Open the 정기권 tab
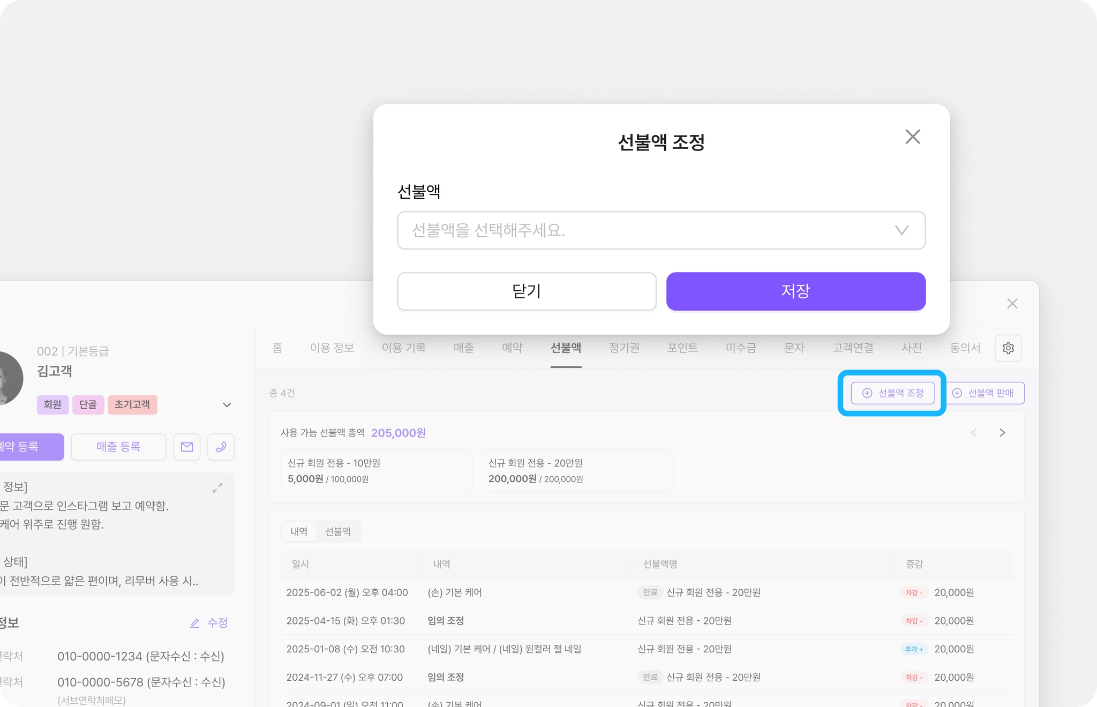Screen dimensions: 1097x707 coord(624,348)
